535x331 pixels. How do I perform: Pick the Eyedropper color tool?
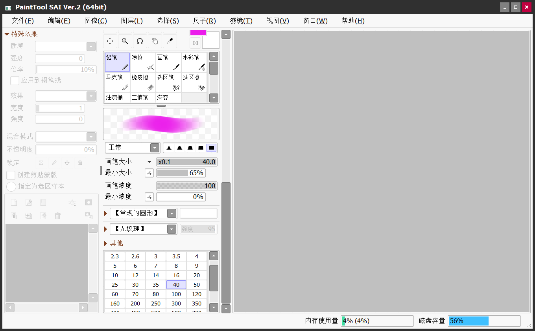pos(170,41)
